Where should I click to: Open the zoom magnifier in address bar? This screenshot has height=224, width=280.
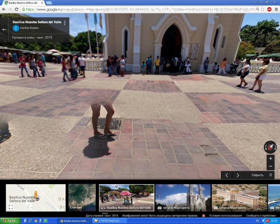click(258, 9)
